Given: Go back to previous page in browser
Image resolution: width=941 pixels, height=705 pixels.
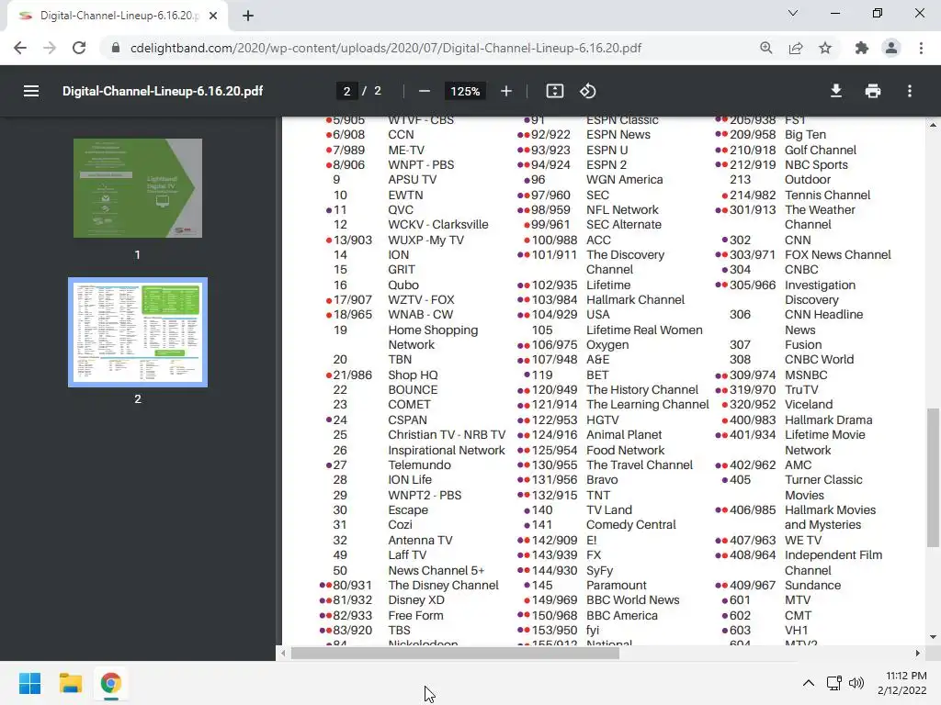Looking at the screenshot, I should click(x=20, y=48).
